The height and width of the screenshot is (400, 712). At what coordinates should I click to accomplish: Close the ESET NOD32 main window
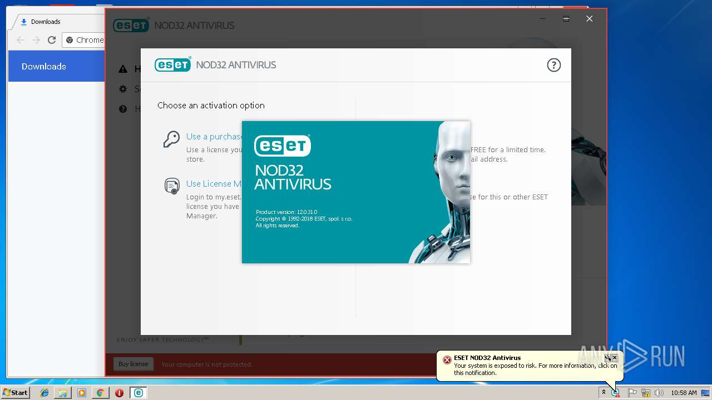(590, 19)
